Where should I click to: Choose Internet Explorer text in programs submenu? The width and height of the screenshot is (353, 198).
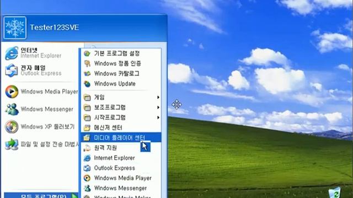114,158
